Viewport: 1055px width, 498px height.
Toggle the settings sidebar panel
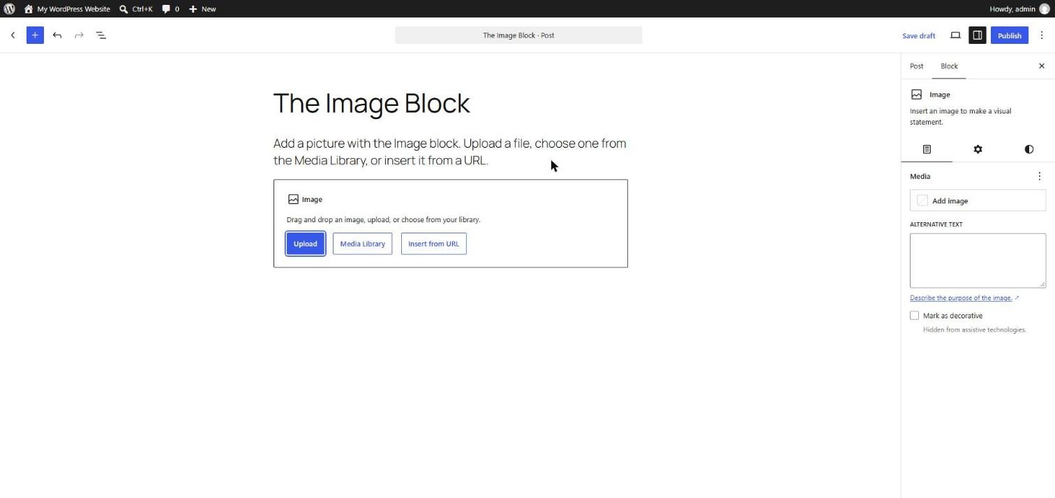[x=977, y=35]
